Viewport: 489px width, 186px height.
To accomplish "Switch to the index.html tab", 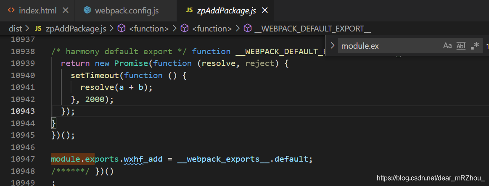I will 37,10.
